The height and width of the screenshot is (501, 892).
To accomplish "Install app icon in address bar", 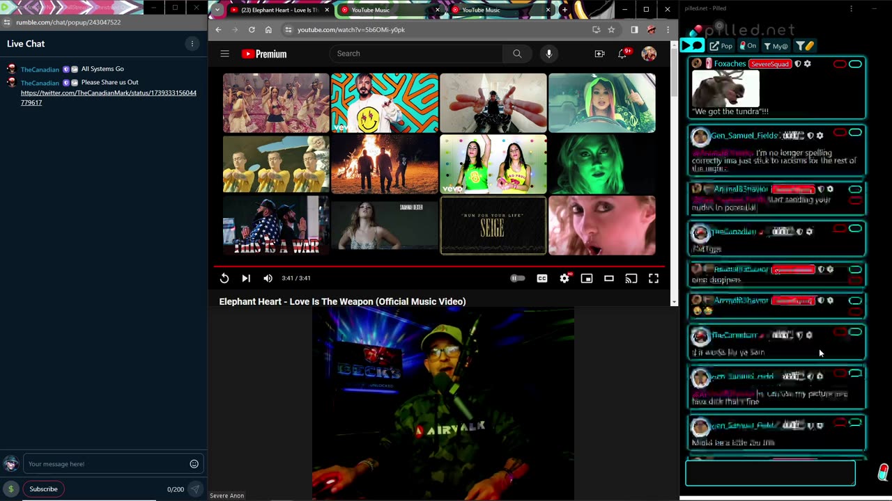I will click(x=596, y=30).
